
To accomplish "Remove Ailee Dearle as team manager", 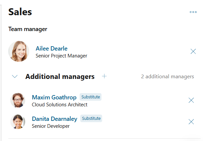I will pos(193,51).
